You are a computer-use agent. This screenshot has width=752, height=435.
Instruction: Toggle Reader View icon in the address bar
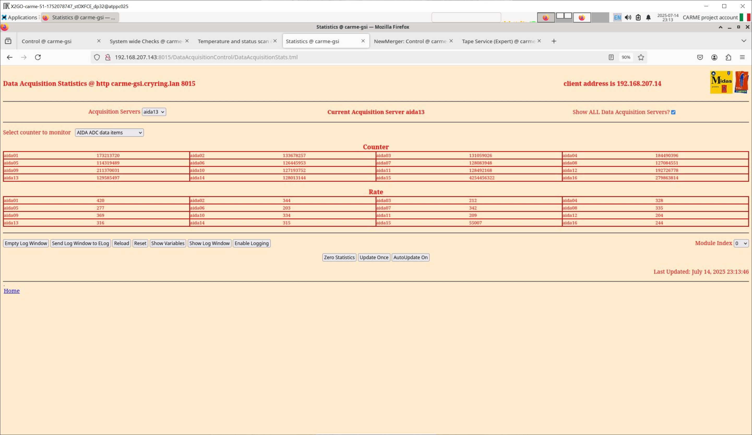point(611,57)
